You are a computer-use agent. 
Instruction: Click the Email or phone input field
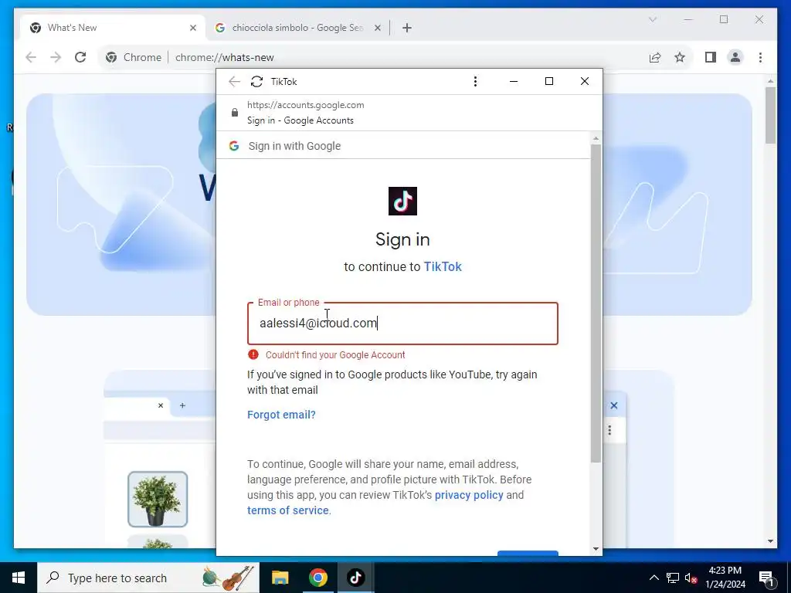[402, 324]
